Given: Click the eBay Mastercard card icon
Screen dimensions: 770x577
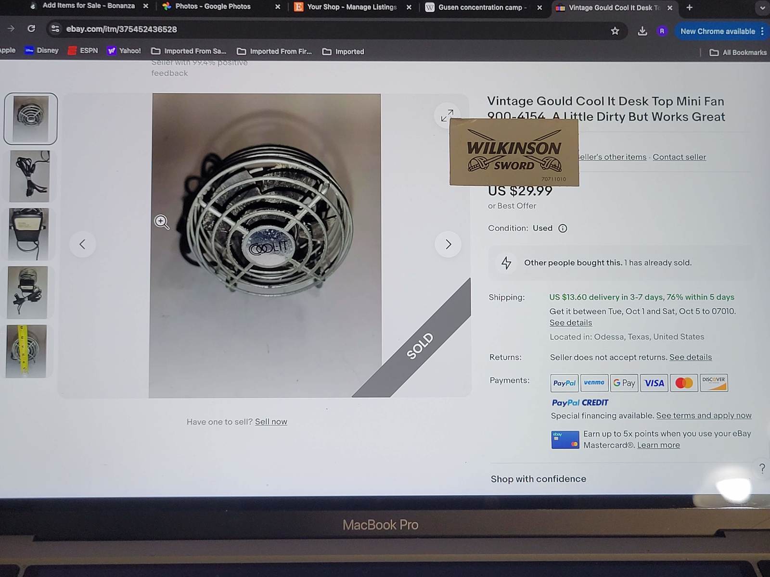Looking at the screenshot, I should click(x=565, y=439).
